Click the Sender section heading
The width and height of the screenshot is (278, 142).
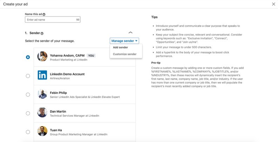(32, 33)
